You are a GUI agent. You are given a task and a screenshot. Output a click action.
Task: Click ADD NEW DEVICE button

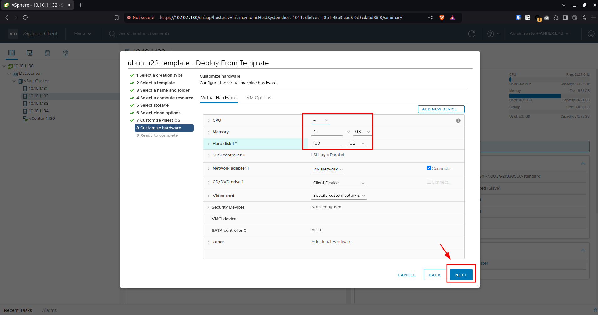[x=441, y=109]
